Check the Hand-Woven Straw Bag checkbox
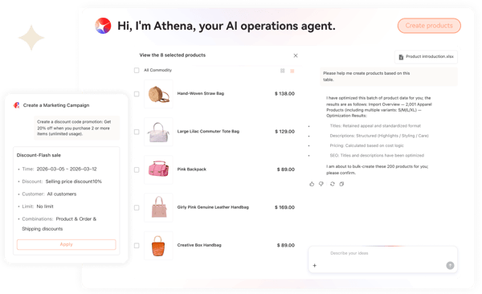482x294 pixels. (x=137, y=94)
